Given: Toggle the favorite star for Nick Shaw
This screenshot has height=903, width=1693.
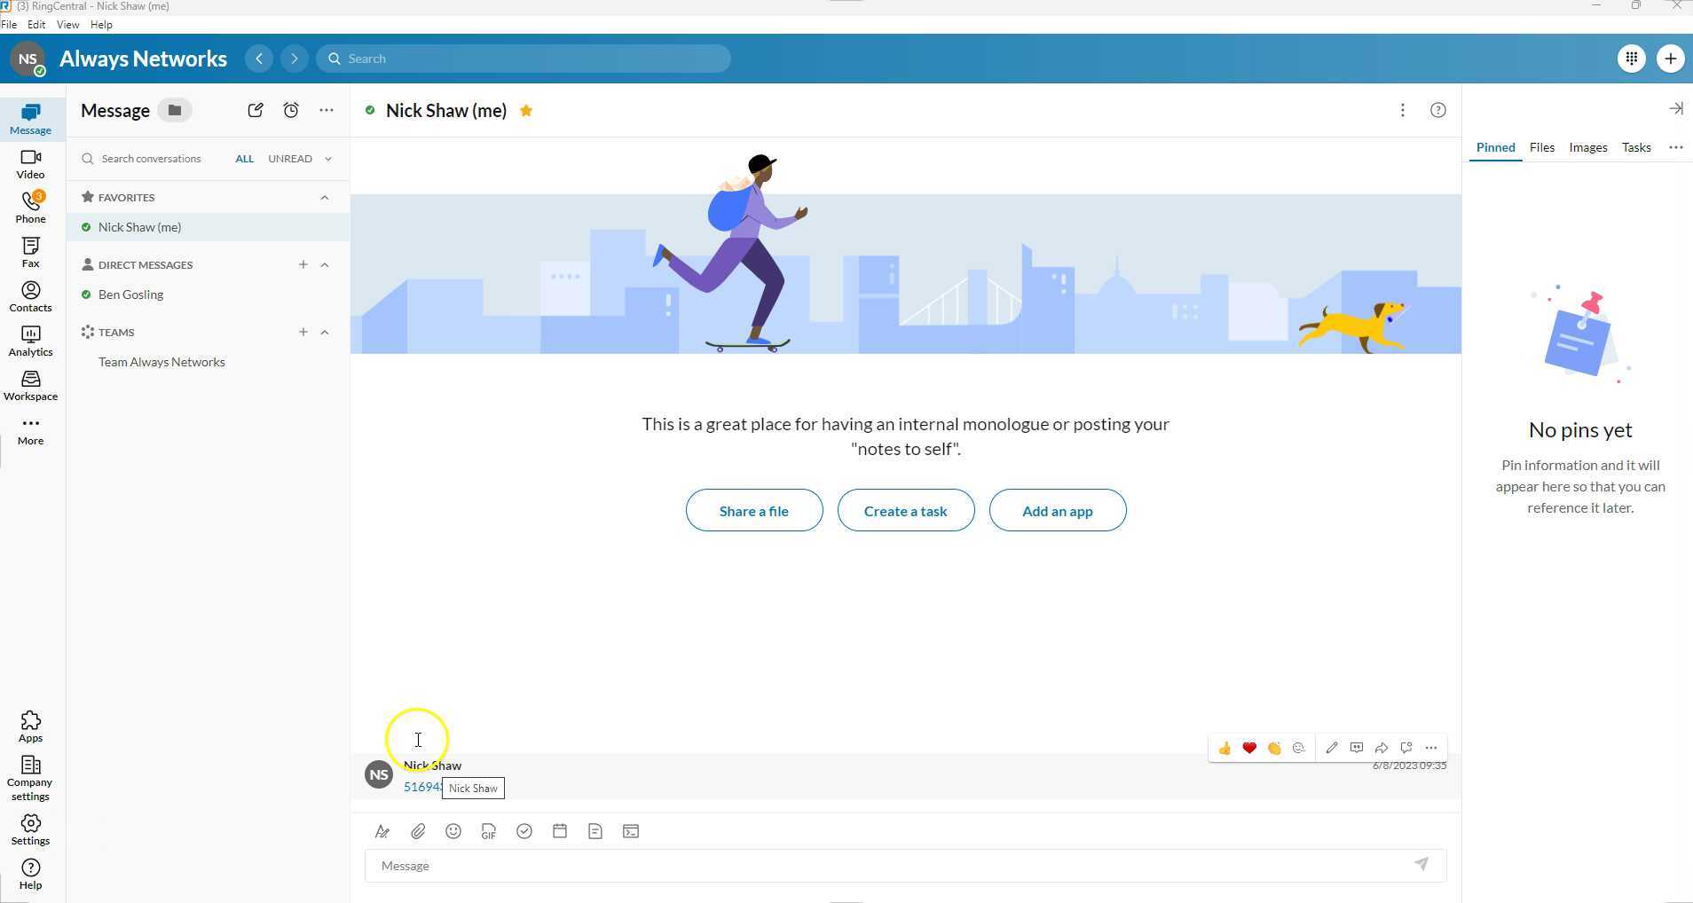Looking at the screenshot, I should (526, 111).
